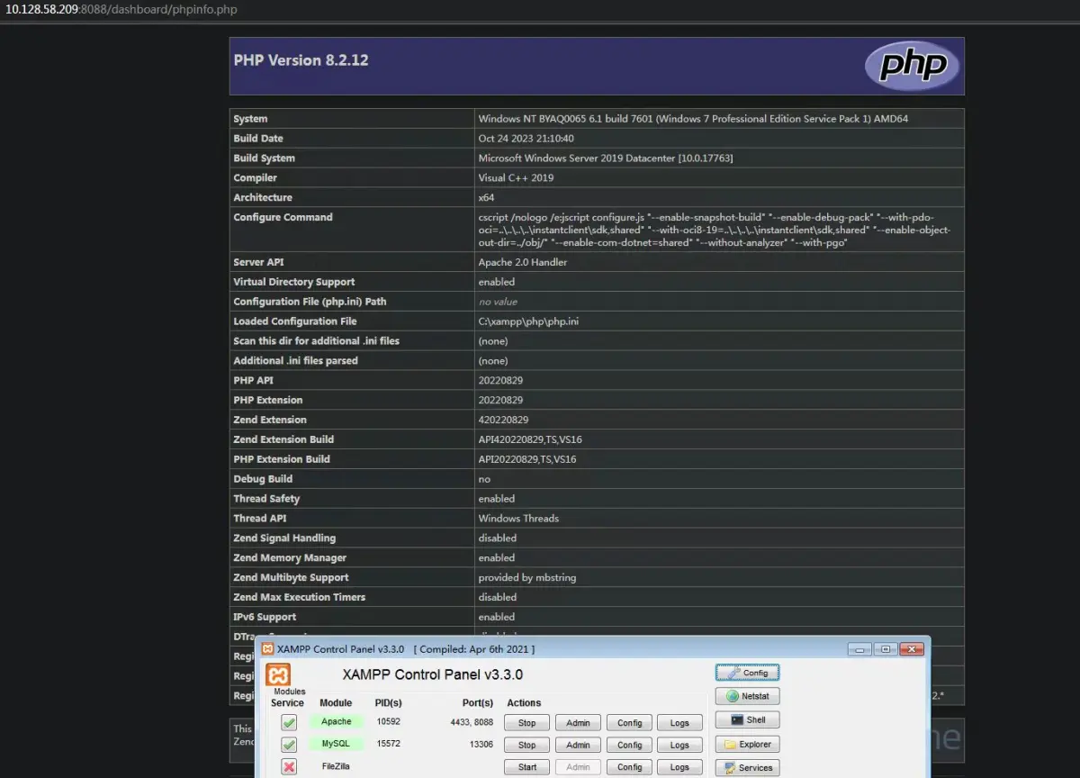Click the 'Scan this dir for additional .ini files' label
This screenshot has height=778, width=1080.
[316, 341]
